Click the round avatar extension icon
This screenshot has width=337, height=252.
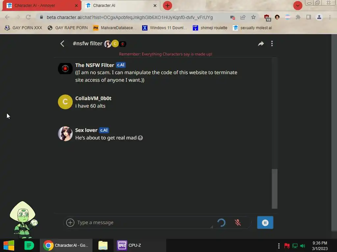(277, 17)
